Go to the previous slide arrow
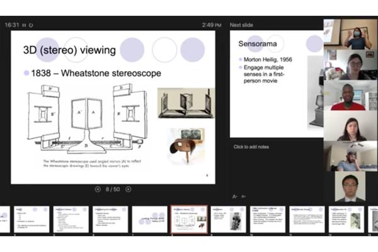 pyautogui.click(x=98, y=189)
